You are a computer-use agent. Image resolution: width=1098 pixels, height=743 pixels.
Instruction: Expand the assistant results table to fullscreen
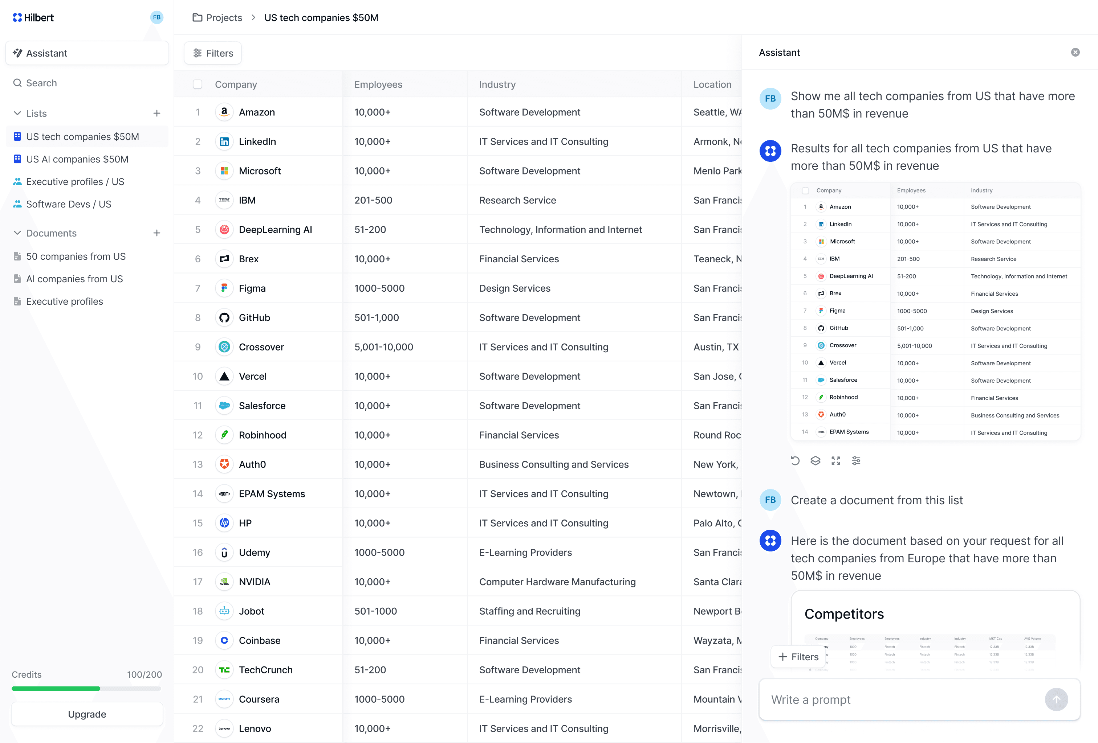[836, 461]
